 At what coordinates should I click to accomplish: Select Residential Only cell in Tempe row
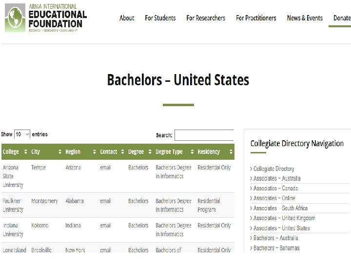214,168
